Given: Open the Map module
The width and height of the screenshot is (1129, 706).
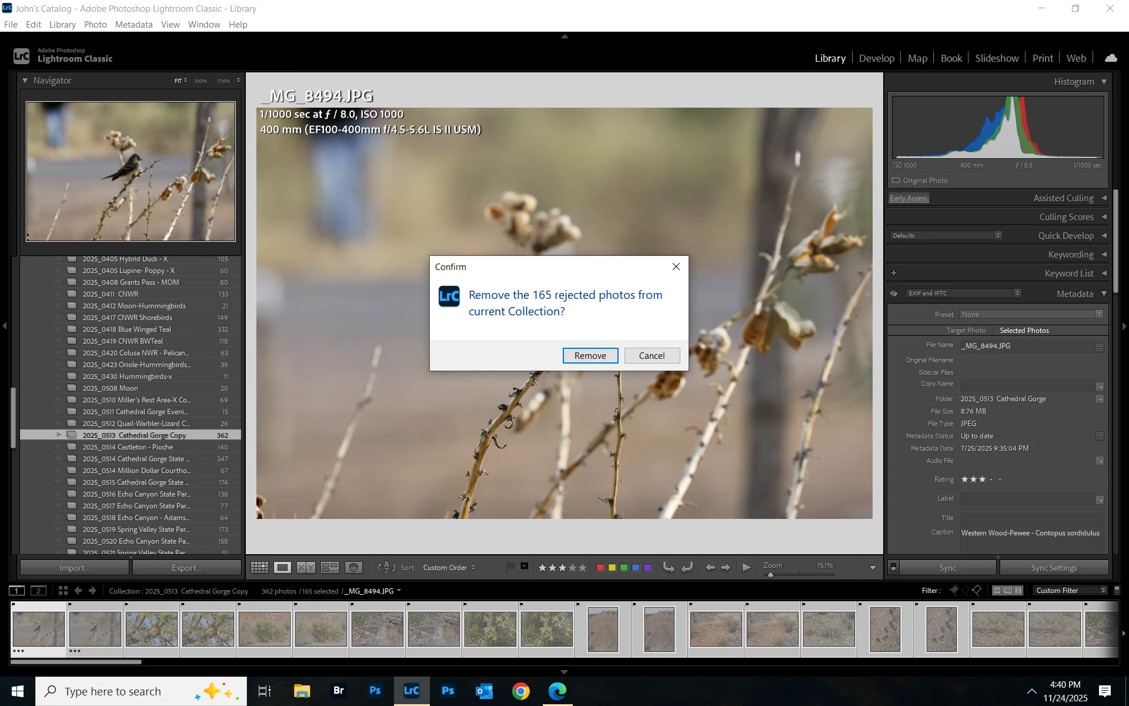Looking at the screenshot, I should (917, 58).
